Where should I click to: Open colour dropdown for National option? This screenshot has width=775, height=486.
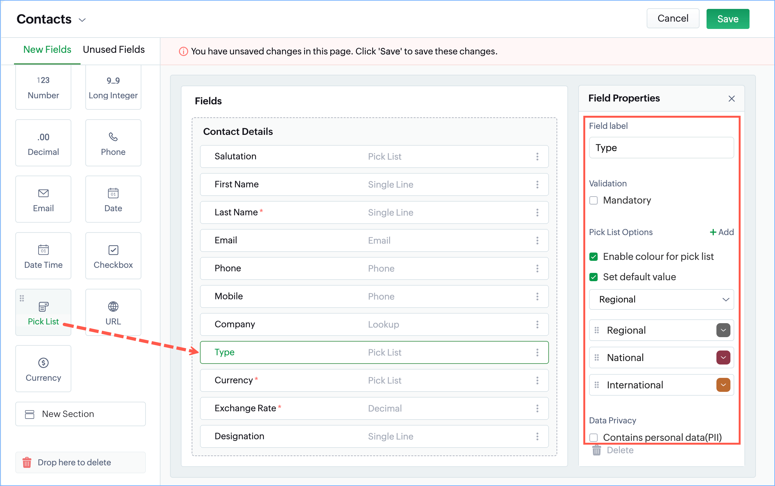pos(723,358)
